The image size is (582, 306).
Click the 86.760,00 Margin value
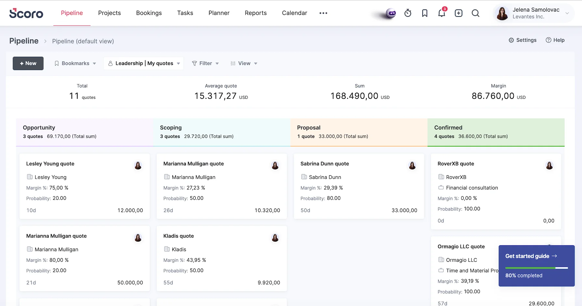pyautogui.click(x=493, y=96)
